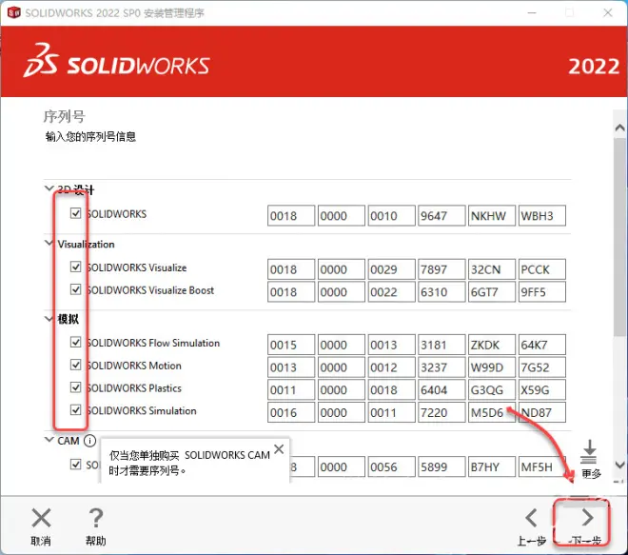Screen dimensions: 628x555
Task: Click Flow Simulation field ZKDK
Action: pos(492,345)
